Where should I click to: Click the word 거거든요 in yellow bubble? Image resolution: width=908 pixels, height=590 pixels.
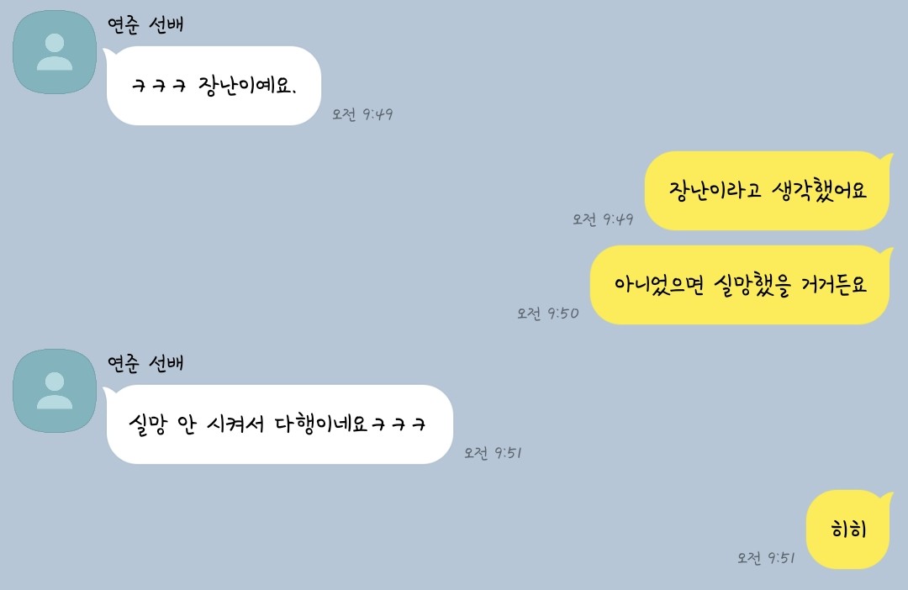(834, 284)
